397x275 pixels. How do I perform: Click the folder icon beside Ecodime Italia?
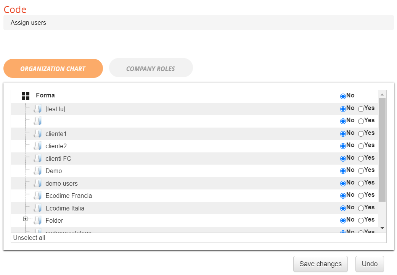37,208
